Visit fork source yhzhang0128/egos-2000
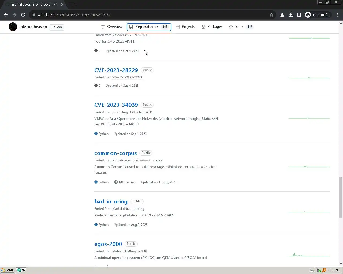The width and height of the screenshot is (343, 274). coord(129,251)
